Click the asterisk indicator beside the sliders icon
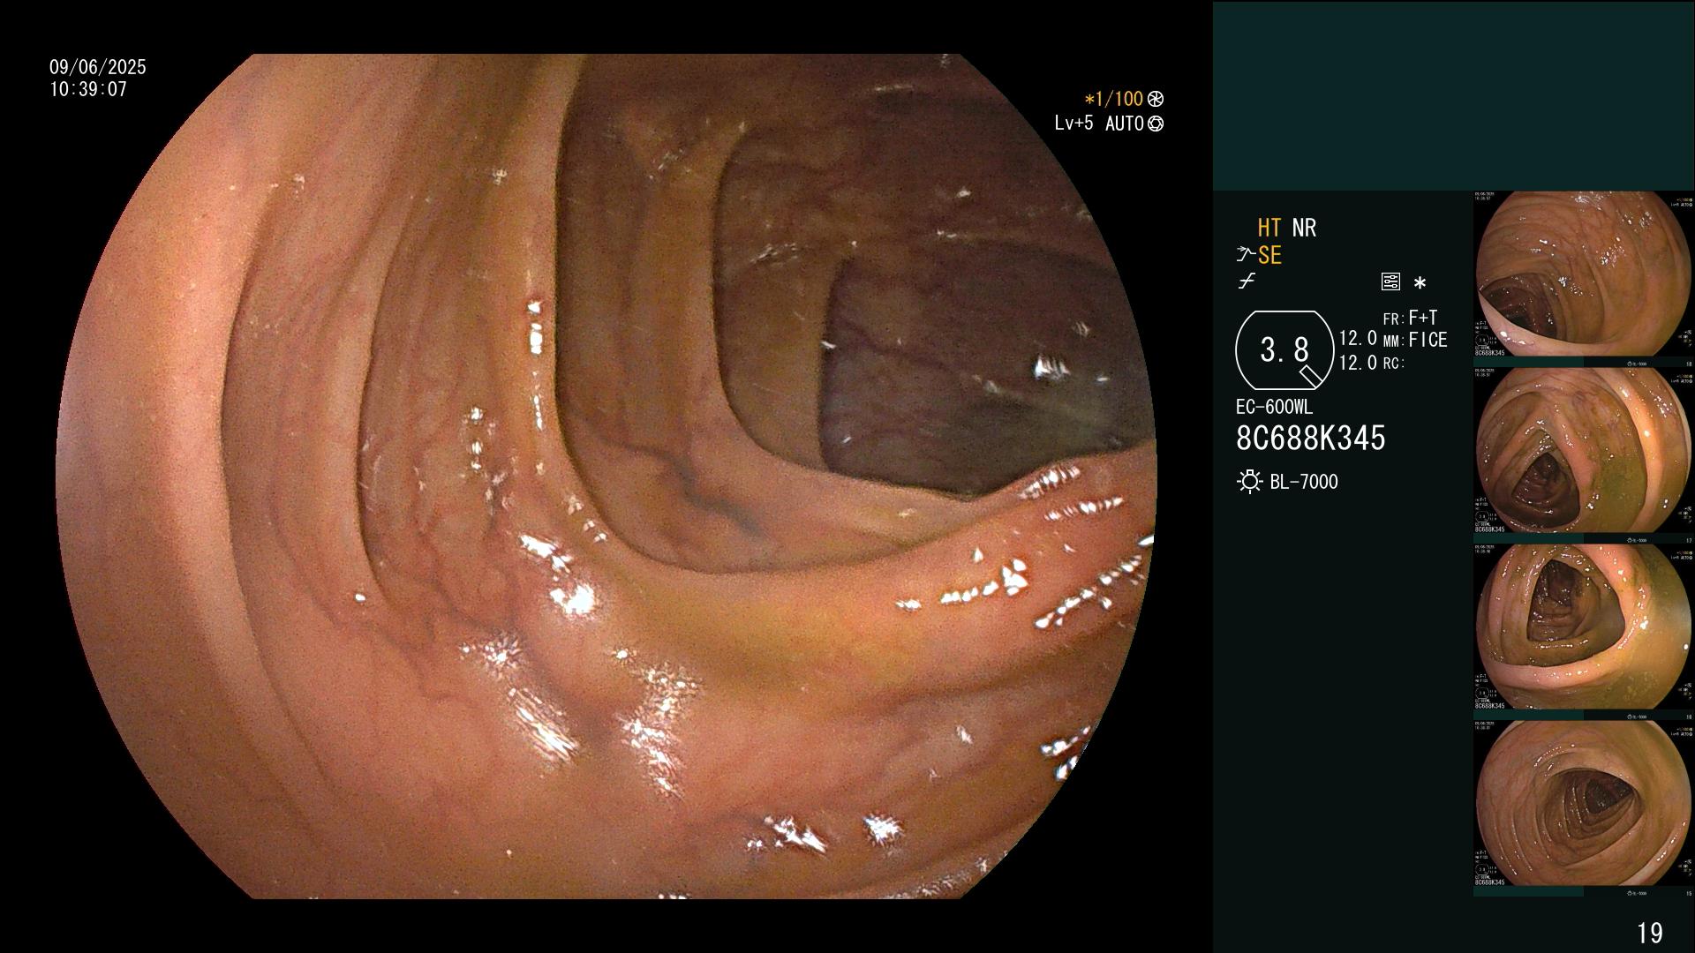Viewport: 1695px width, 953px height. tap(1420, 283)
